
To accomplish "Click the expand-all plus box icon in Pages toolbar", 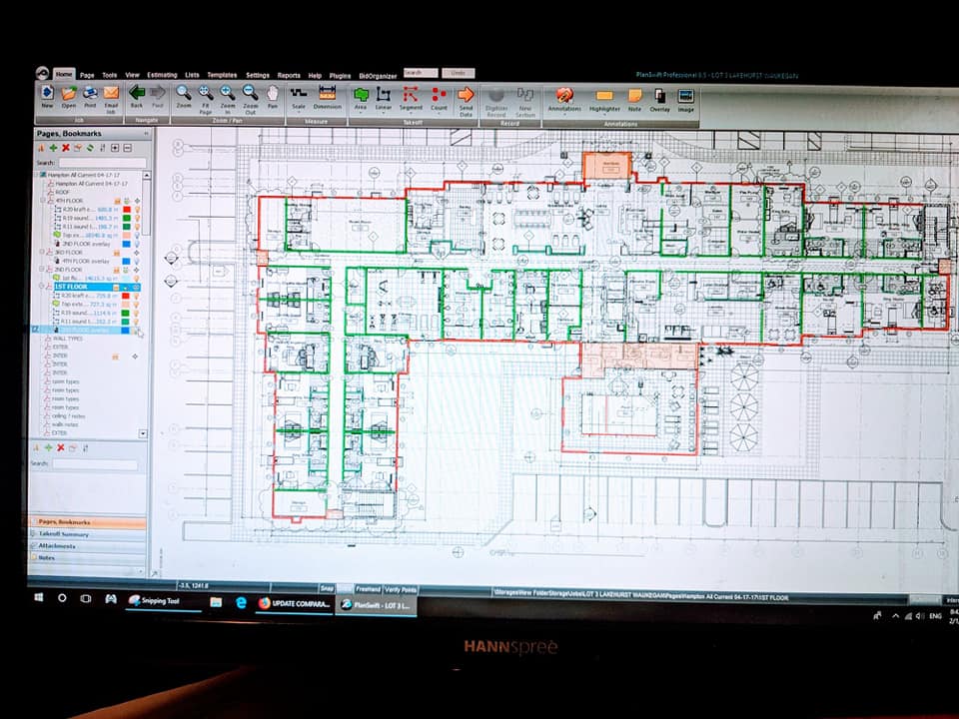I will pos(115,148).
